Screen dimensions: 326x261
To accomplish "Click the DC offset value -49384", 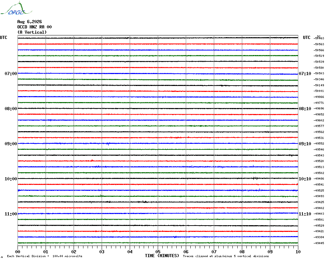I will click(x=319, y=237).
